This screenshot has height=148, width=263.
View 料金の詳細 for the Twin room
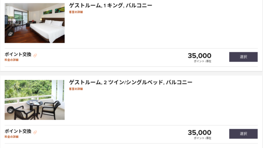12,137
